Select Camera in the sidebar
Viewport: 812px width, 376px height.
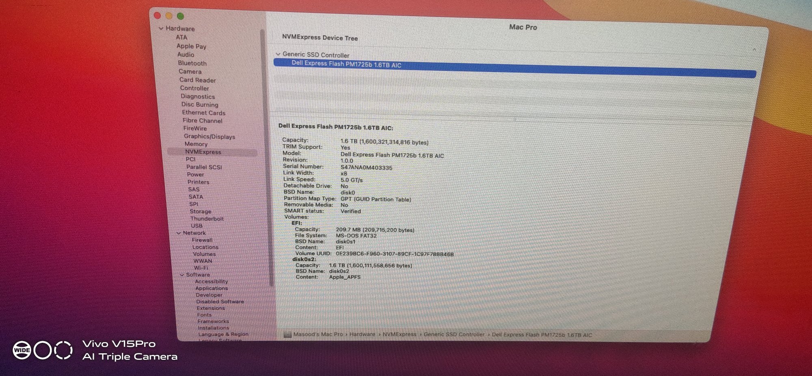190,72
